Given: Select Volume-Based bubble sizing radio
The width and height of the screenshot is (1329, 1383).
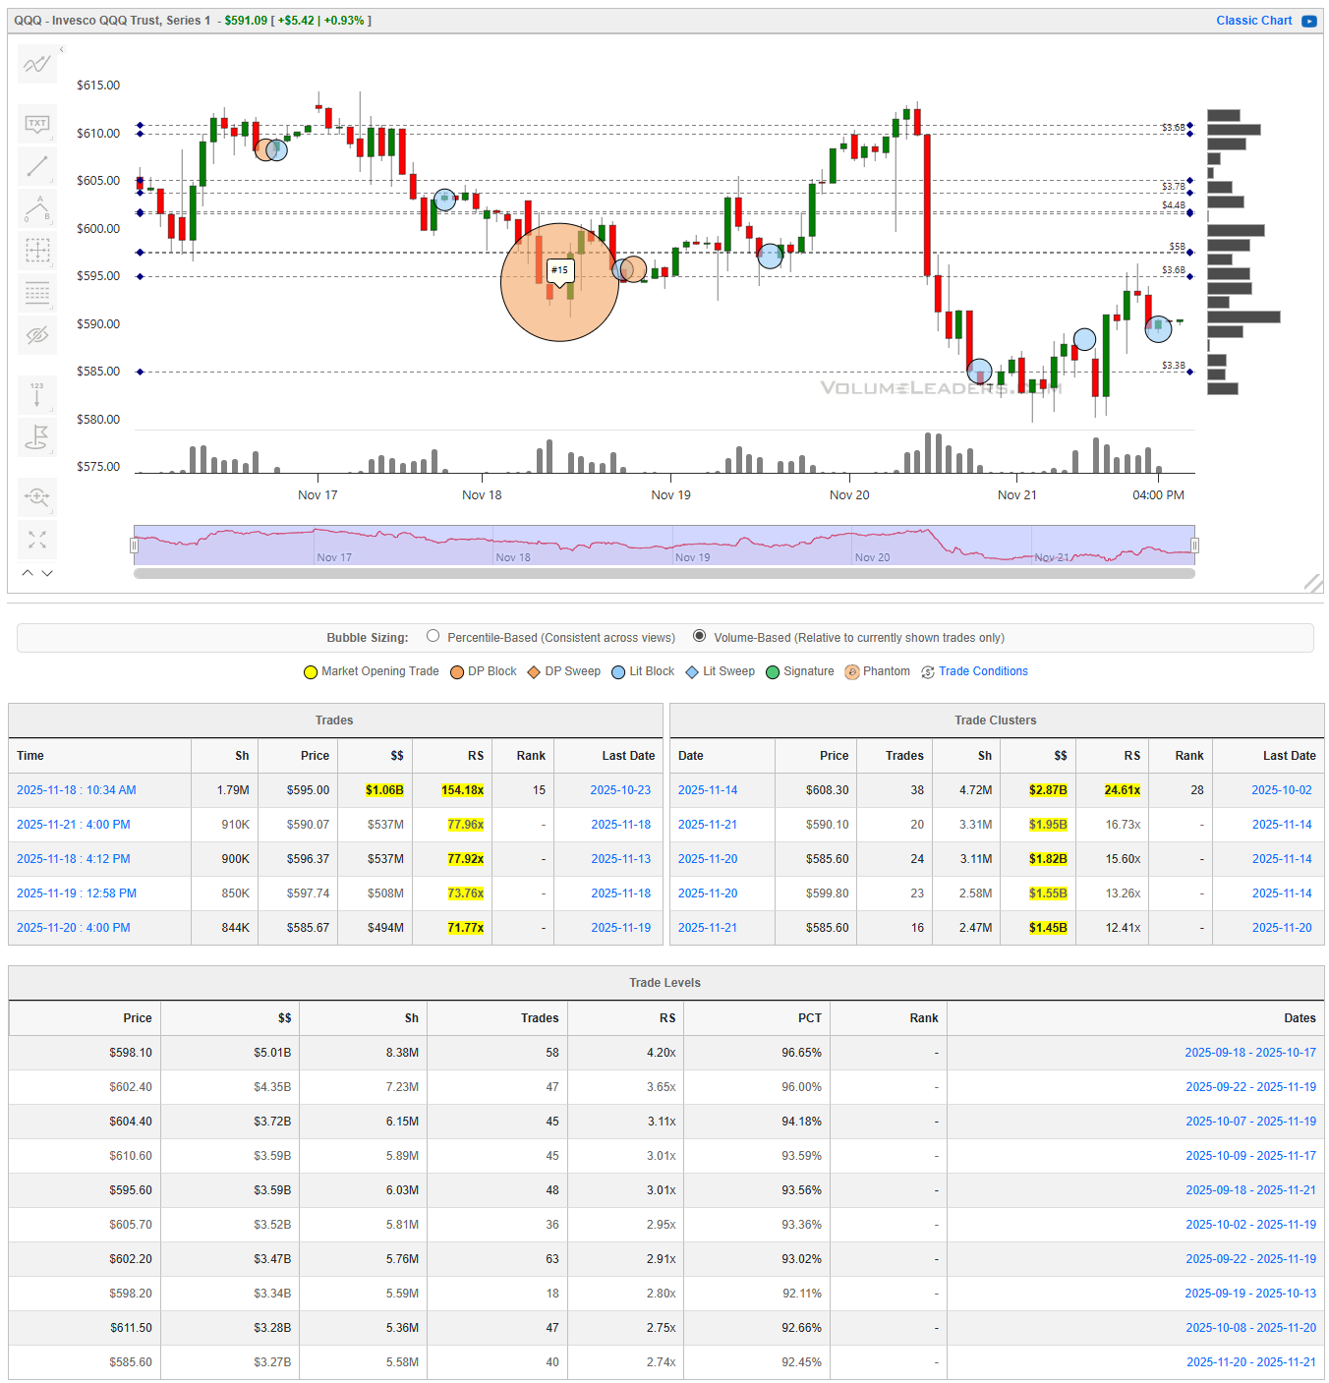Looking at the screenshot, I should 700,636.
